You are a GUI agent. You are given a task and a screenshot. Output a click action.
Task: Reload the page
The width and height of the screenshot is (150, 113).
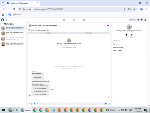(14, 9)
